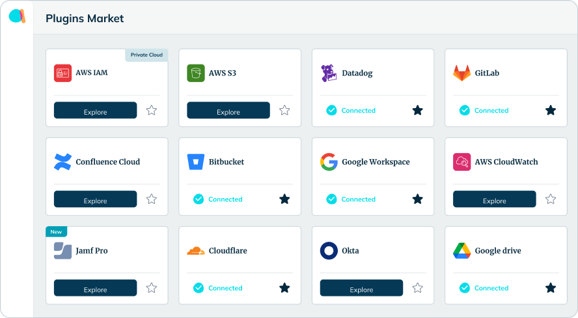The height and width of the screenshot is (318, 578).
Task: Explore the Jamf Pro plugin
Action: coord(96,288)
